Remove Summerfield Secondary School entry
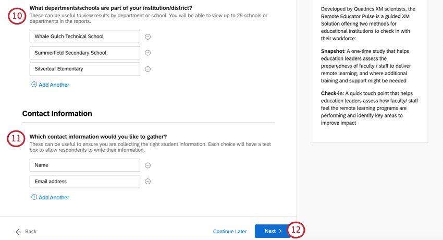Viewport: 443px width, 240px height. [147, 53]
